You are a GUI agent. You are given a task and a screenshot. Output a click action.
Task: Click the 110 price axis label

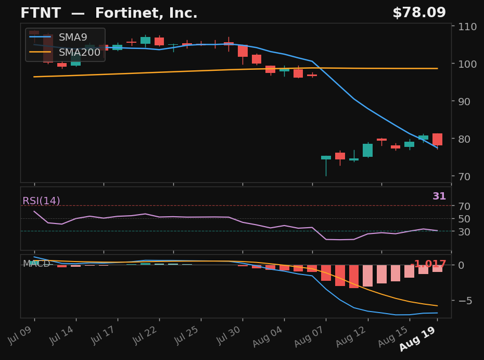(467, 27)
